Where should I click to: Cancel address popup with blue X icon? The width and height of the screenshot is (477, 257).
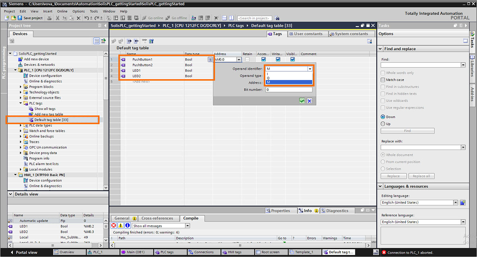(x=309, y=101)
